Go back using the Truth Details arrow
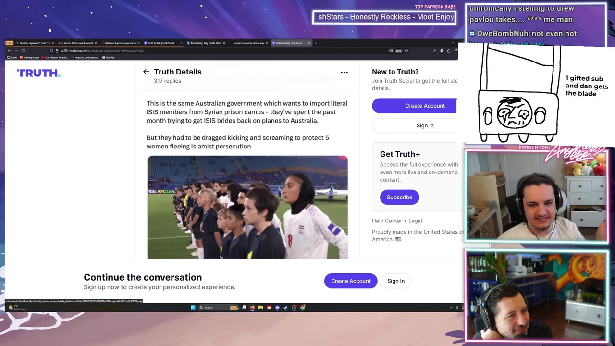The height and width of the screenshot is (346, 615). pyautogui.click(x=146, y=72)
